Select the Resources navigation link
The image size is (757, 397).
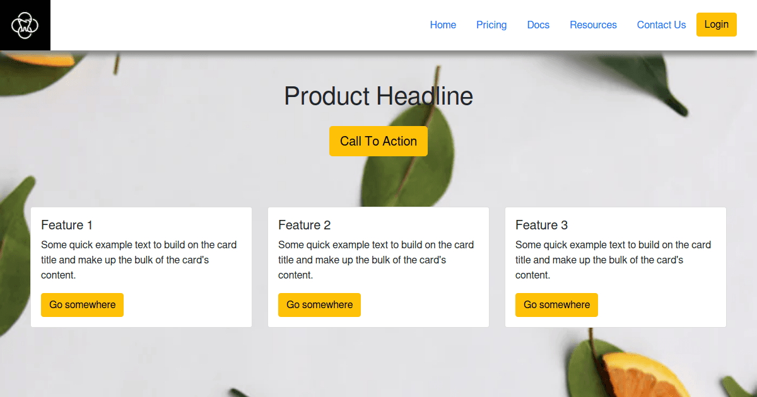coord(593,25)
